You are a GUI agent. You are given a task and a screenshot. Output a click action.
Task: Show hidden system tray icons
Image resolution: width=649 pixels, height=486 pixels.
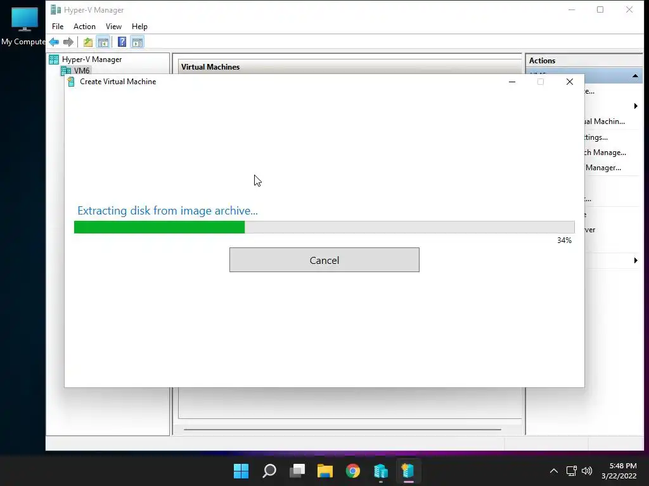point(554,471)
